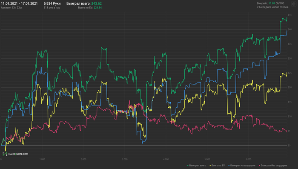Click the '3 000' x-axis hands label
The image size is (298, 169).
click(x=125, y=159)
